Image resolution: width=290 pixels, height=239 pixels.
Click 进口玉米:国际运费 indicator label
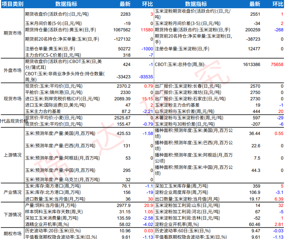tap(56, 105)
